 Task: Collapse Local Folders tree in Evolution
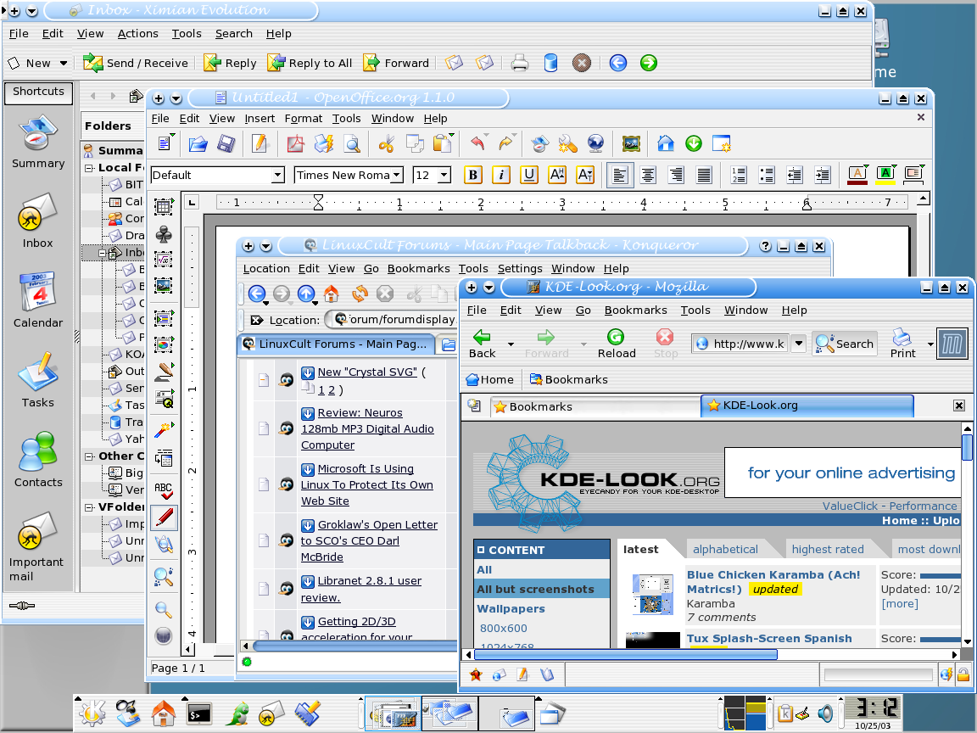click(x=89, y=168)
